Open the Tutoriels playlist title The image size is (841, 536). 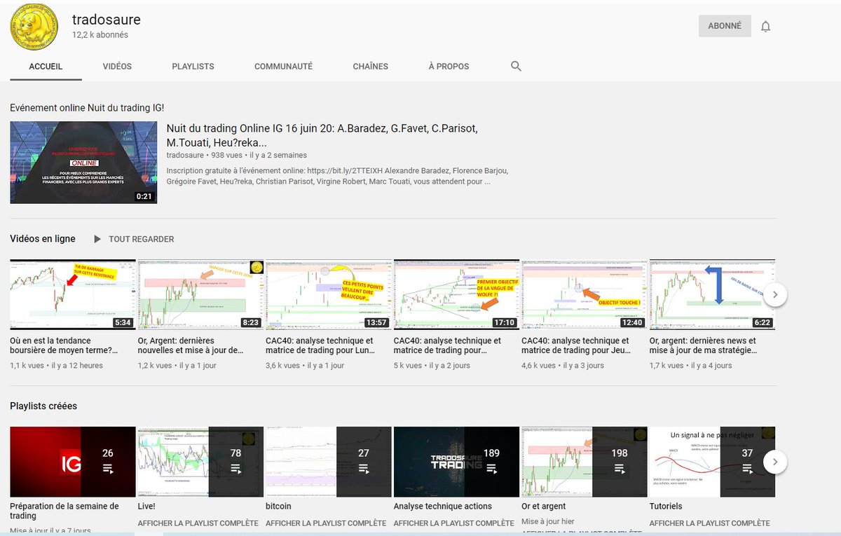666,506
